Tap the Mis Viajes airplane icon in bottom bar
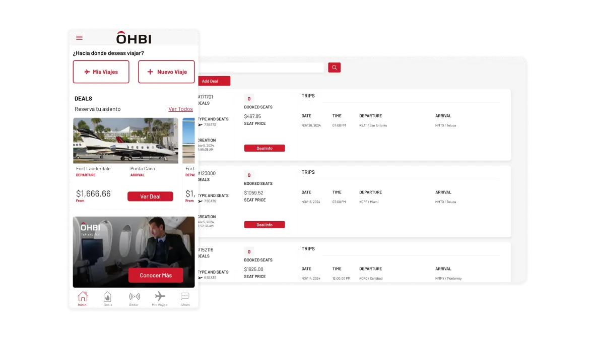The image size is (595, 338). coord(160,298)
